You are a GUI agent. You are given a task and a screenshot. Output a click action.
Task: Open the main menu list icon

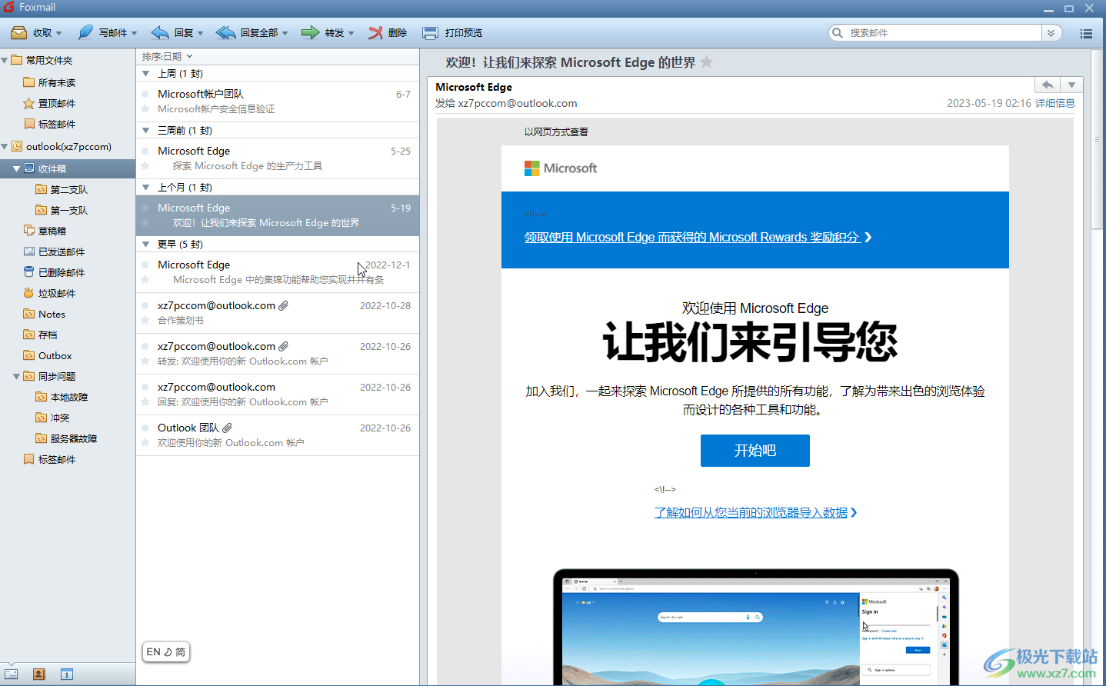click(x=1086, y=33)
